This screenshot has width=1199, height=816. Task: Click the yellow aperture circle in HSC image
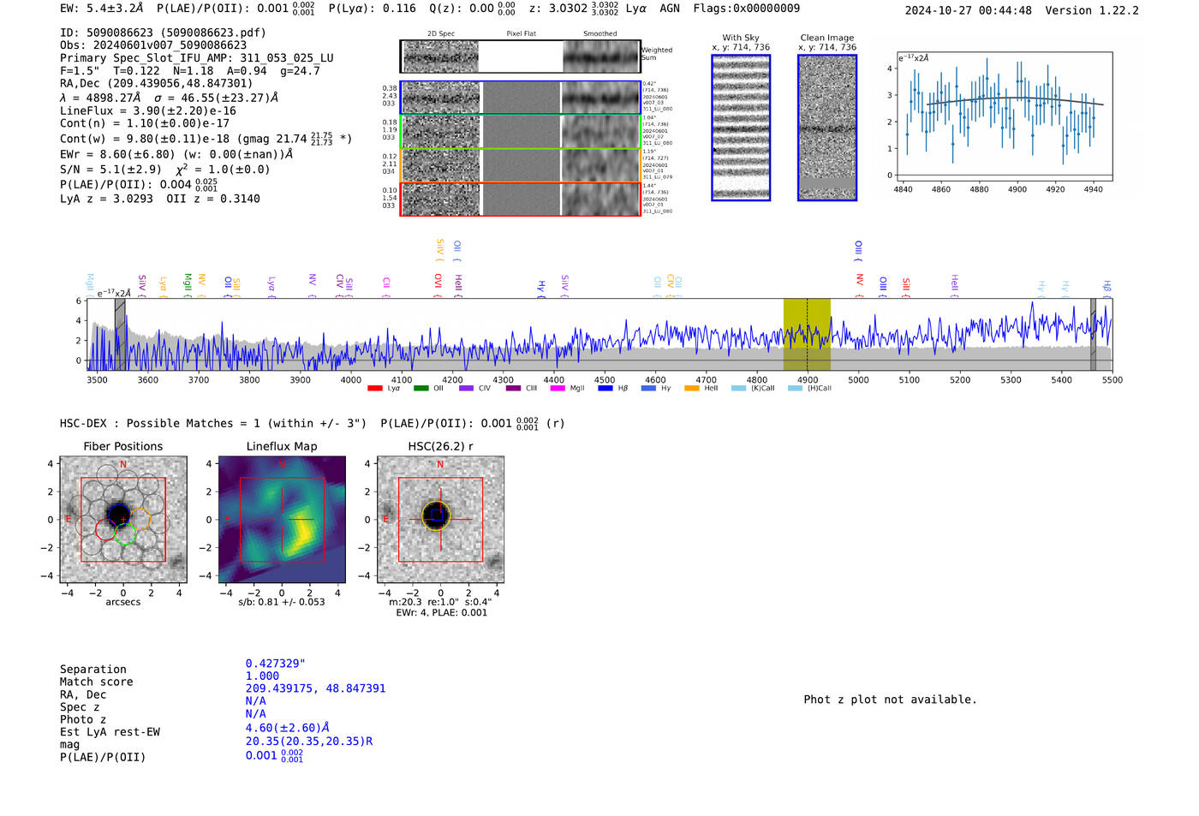[x=436, y=515]
